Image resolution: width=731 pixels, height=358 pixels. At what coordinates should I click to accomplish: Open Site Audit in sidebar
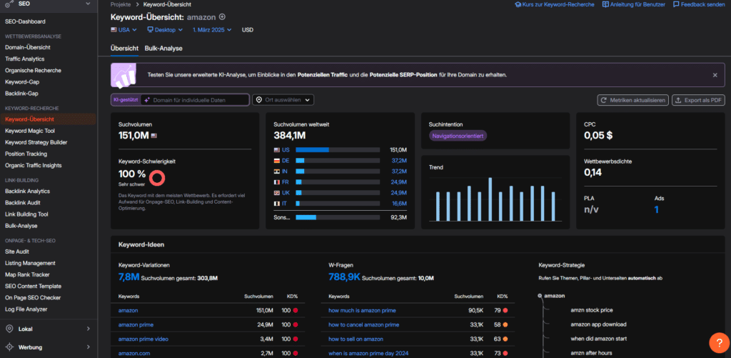17,252
